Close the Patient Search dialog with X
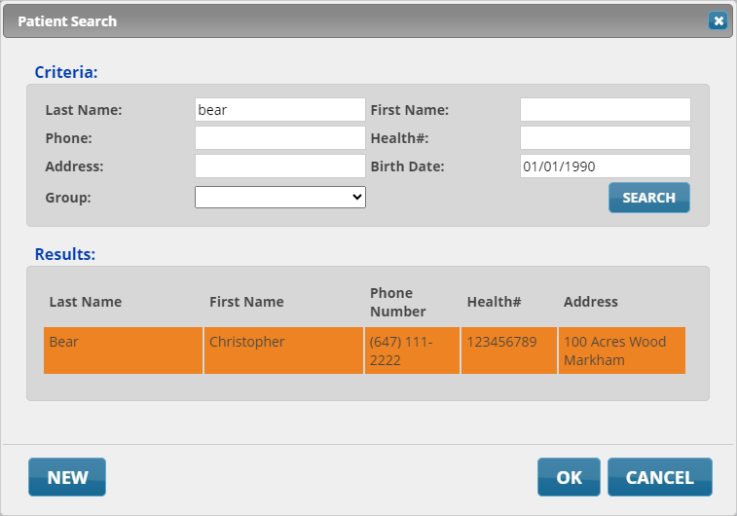This screenshot has height=516, width=737. (x=718, y=20)
